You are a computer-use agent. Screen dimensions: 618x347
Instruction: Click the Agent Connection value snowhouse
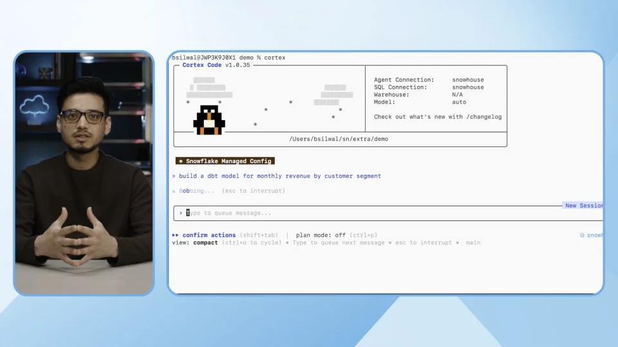pos(468,80)
